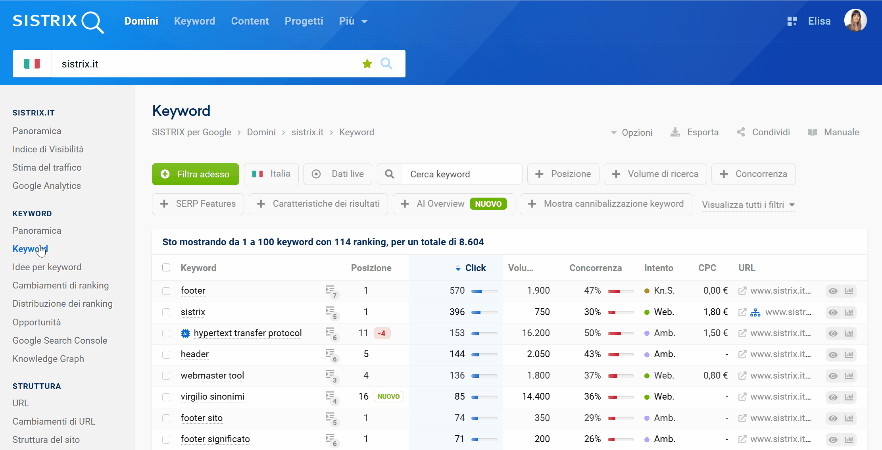Image resolution: width=882 pixels, height=450 pixels.
Task: Open the external link icon for header URL
Action: tap(742, 354)
